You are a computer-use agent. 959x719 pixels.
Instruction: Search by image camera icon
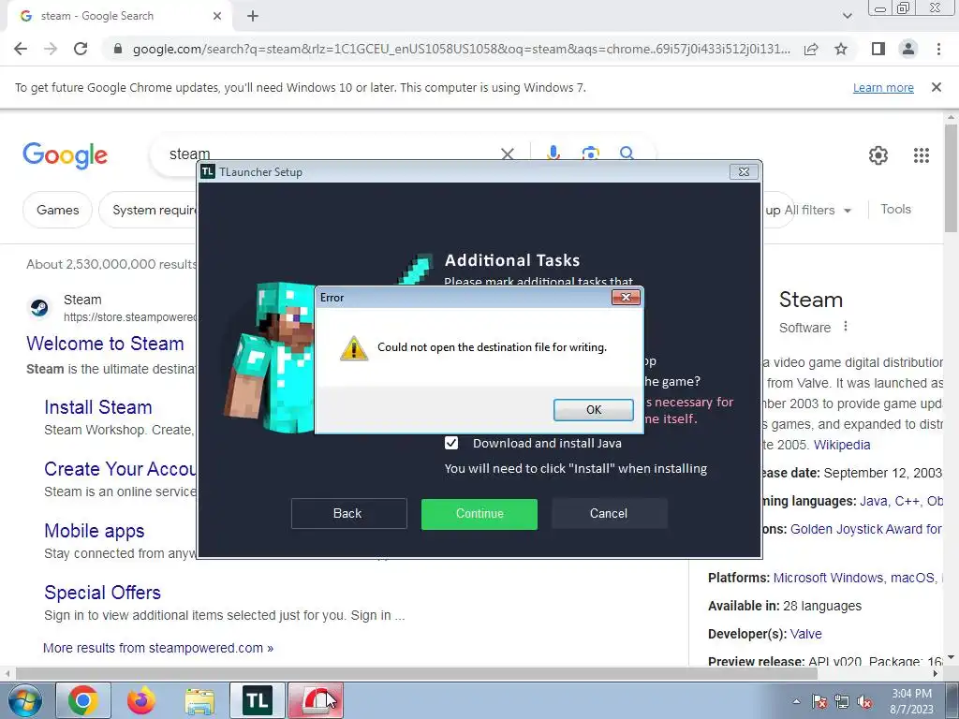(590, 153)
